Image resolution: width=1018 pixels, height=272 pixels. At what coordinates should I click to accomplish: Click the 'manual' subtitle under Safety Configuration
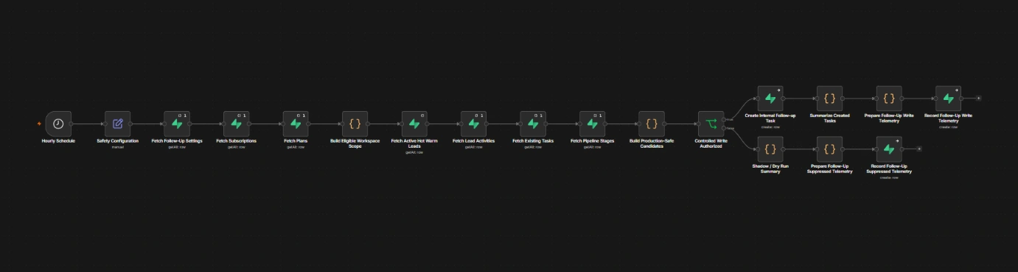117,146
